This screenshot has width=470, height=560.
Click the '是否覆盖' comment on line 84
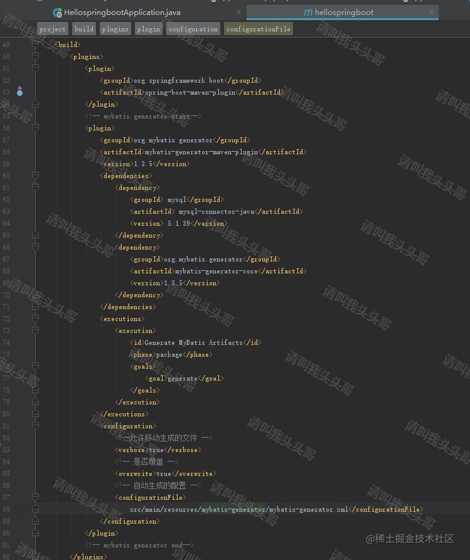pyautogui.click(x=148, y=462)
